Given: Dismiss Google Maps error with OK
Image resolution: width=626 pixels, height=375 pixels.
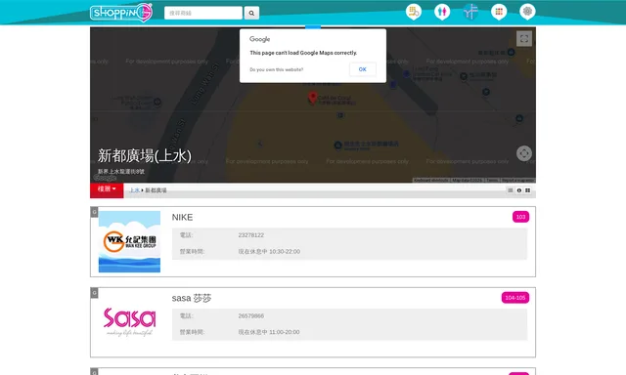Looking at the screenshot, I should click(x=362, y=69).
